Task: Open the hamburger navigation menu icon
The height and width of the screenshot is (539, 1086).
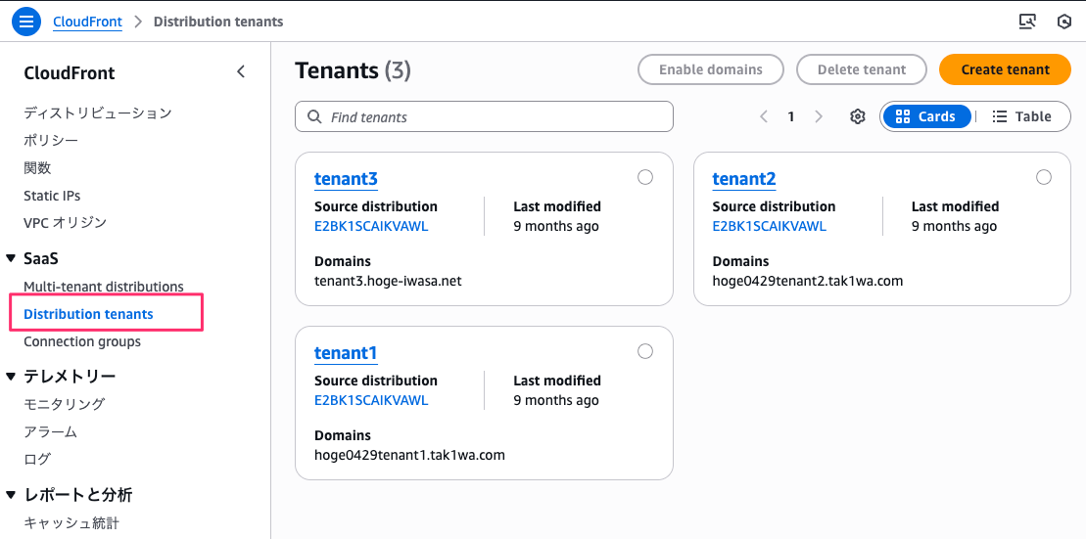Action: click(26, 22)
